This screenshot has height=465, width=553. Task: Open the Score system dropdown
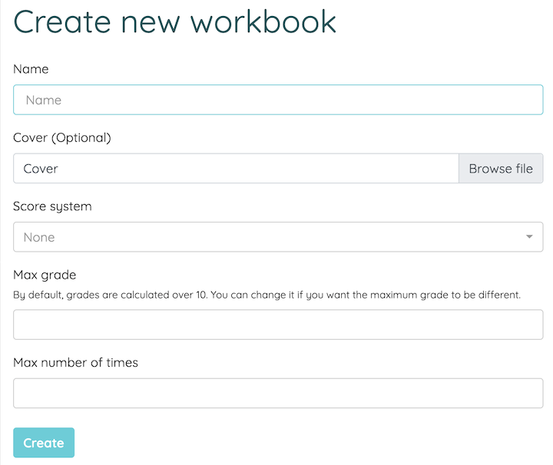(x=278, y=237)
